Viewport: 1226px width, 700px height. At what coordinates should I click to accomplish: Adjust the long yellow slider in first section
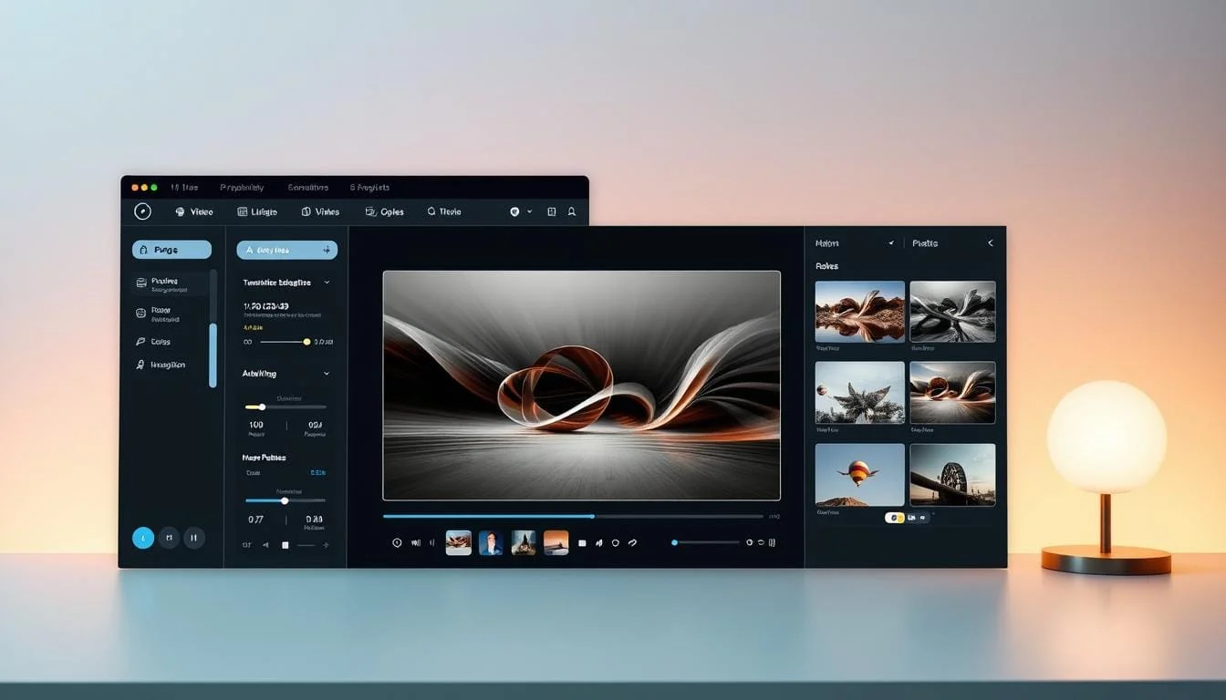[285, 342]
